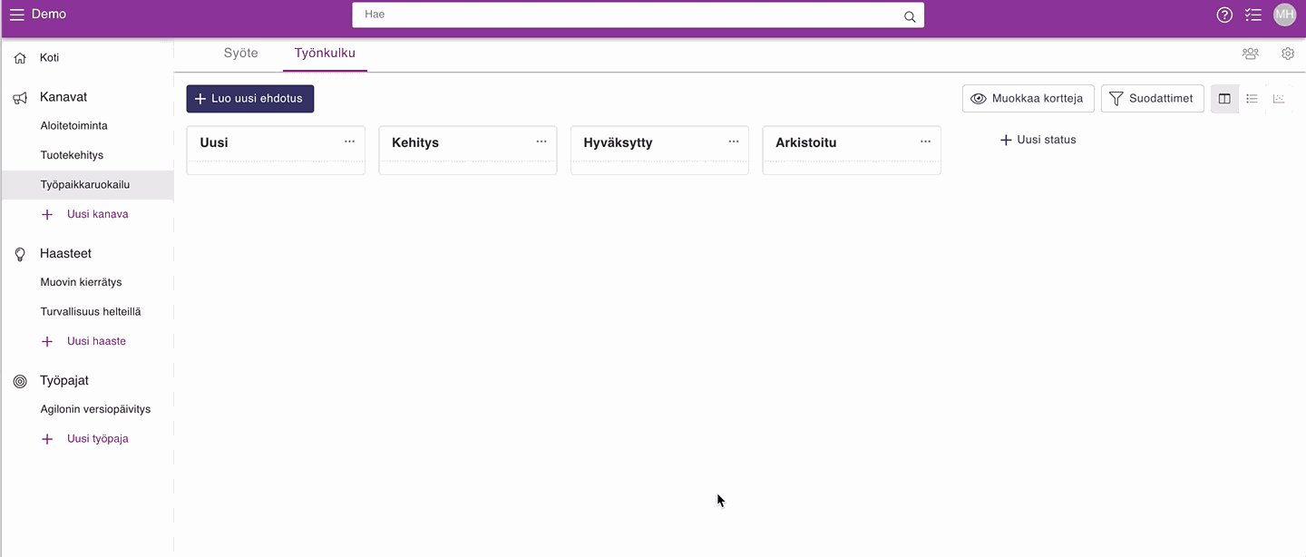Click the Kehitys column title

[x=415, y=142]
